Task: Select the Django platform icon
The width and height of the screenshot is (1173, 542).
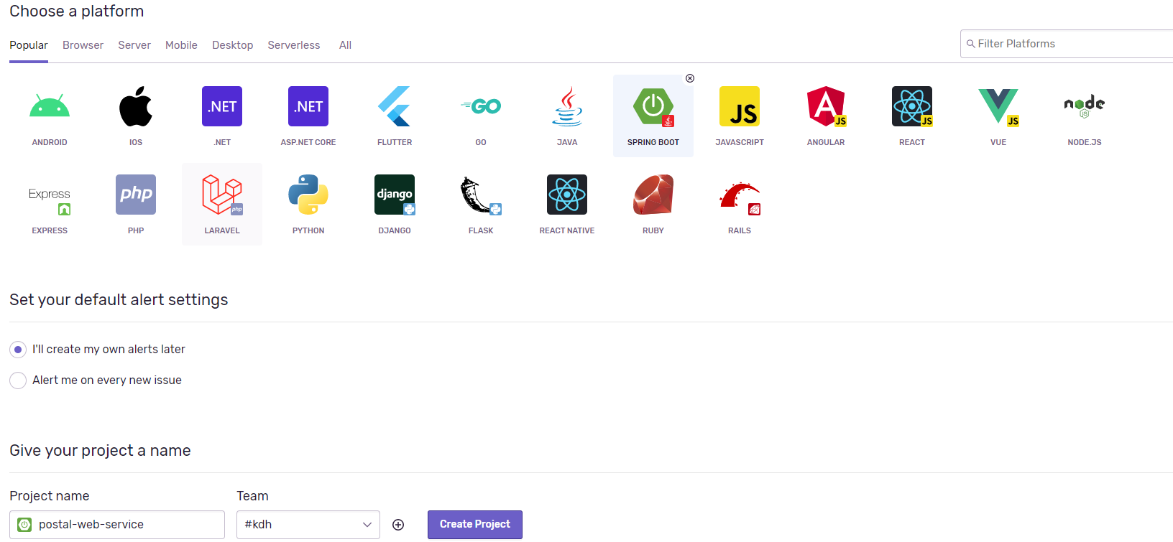Action: (395, 195)
